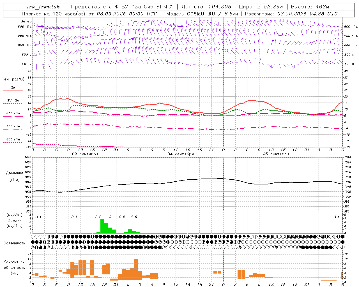Click the station name Irk_Irkutsk
359x287 pixels.
pyautogui.click(x=43, y=7)
